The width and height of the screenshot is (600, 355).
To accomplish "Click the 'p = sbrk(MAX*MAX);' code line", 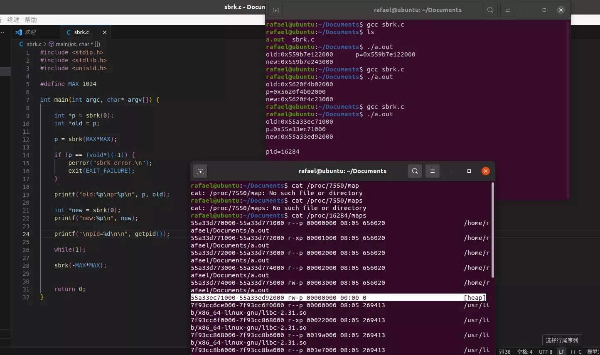I will 86,139.
